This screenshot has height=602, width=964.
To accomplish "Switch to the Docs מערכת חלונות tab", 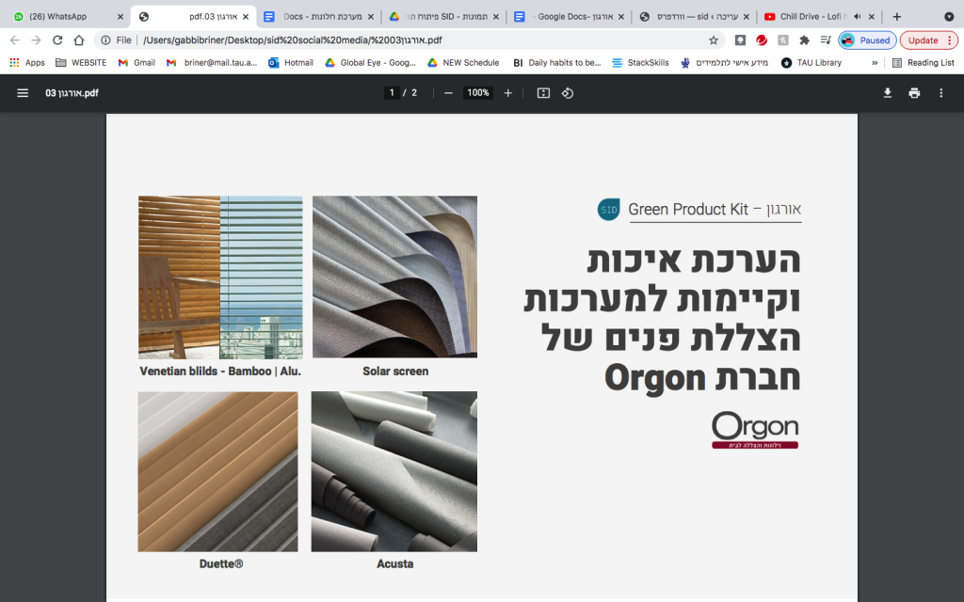I will pos(316,17).
